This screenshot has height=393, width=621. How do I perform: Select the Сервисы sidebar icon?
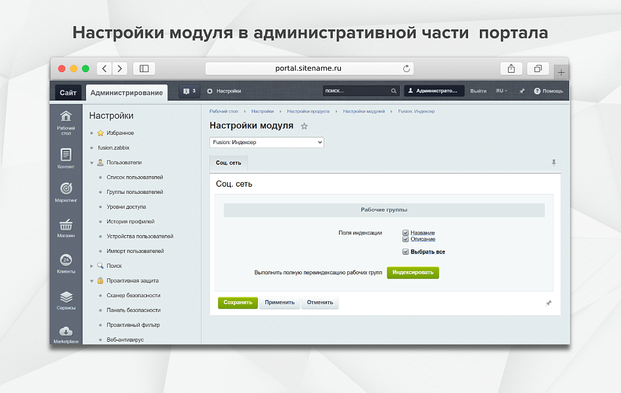click(66, 297)
